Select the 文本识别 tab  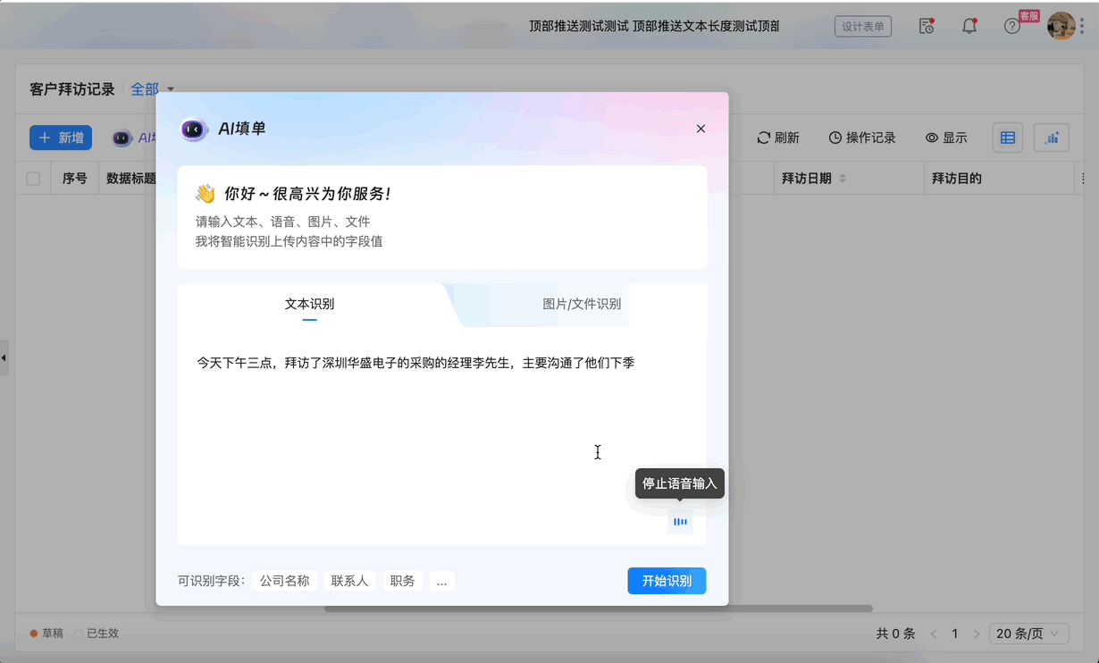[x=309, y=304]
